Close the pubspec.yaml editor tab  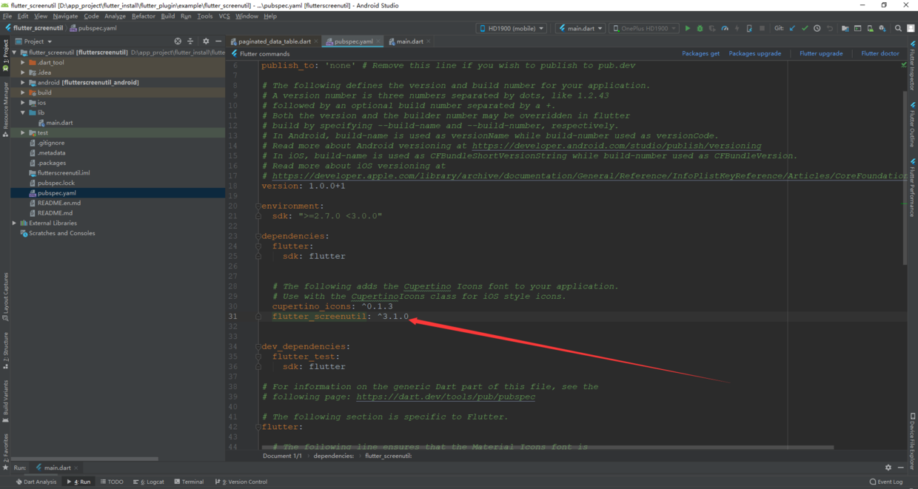pyautogui.click(x=379, y=41)
